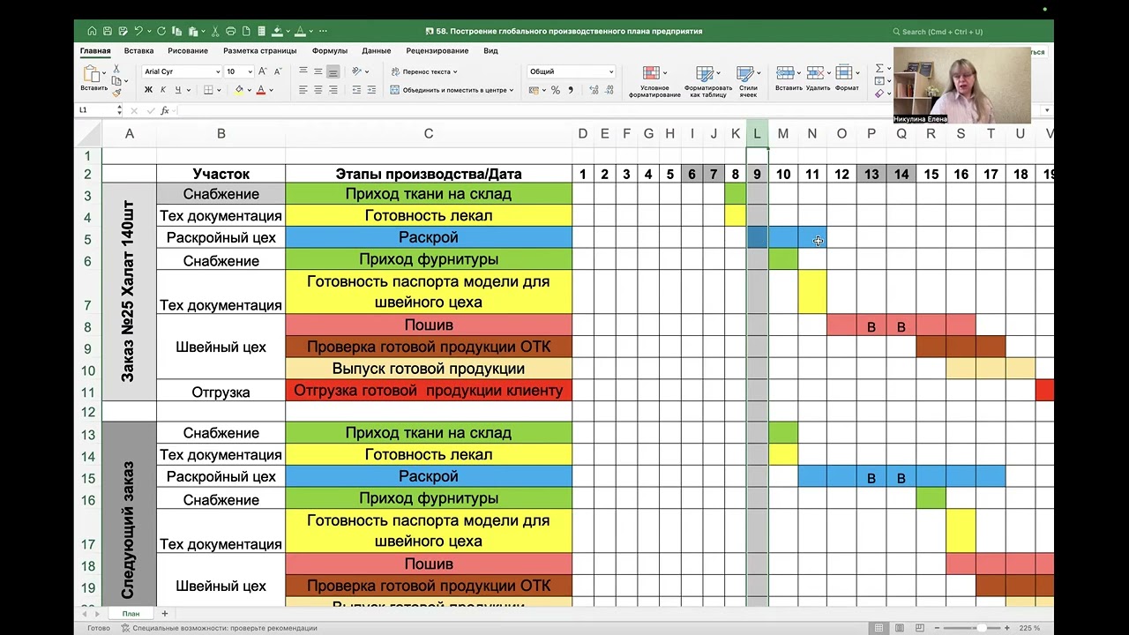Click the Cell Styles icon
Viewport: 1129px width, 635px height.
coord(746,74)
